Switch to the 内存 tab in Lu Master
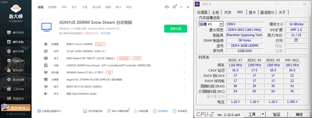 pyautogui.click(x=64, y=7)
